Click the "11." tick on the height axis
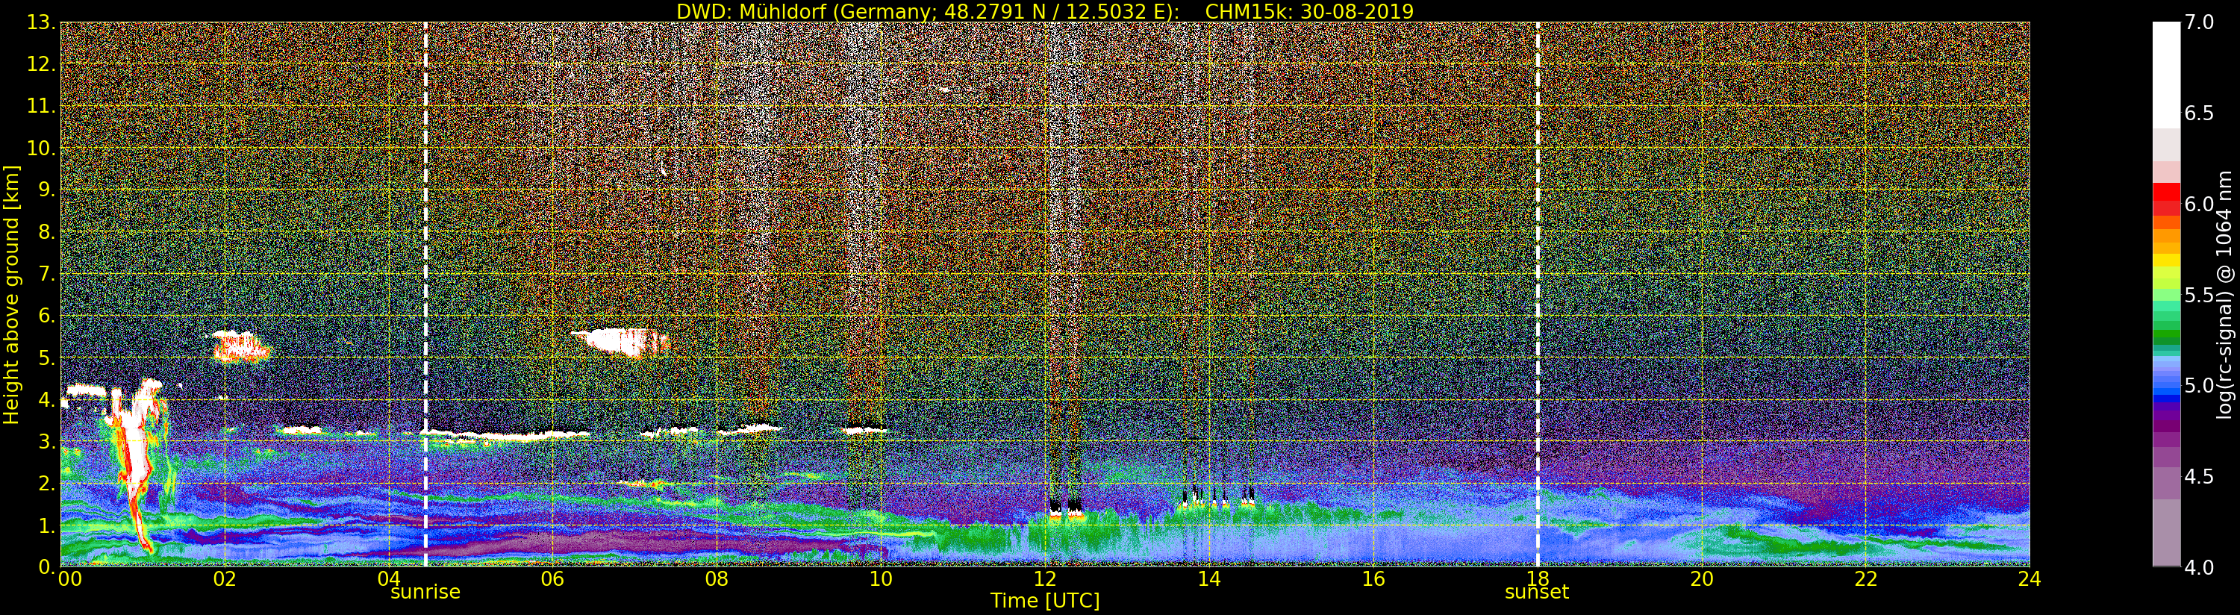 pos(41,106)
